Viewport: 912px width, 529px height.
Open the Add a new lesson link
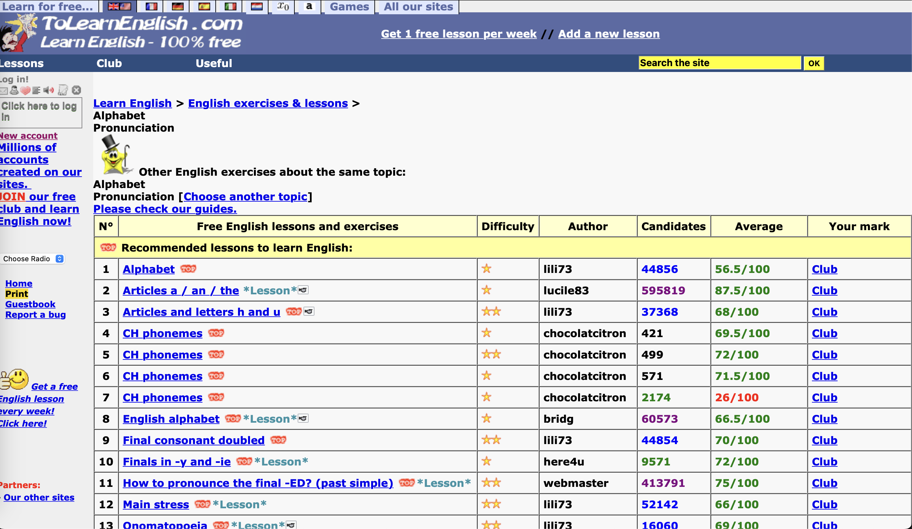click(609, 34)
